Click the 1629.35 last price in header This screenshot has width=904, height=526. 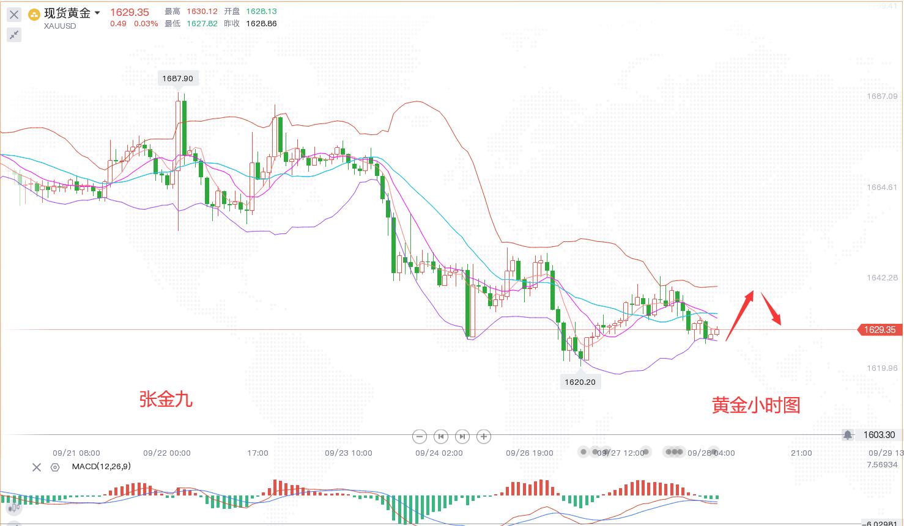130,12
